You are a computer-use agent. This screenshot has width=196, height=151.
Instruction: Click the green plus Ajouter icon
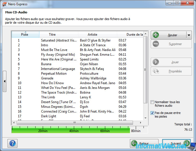coord(156,35)
